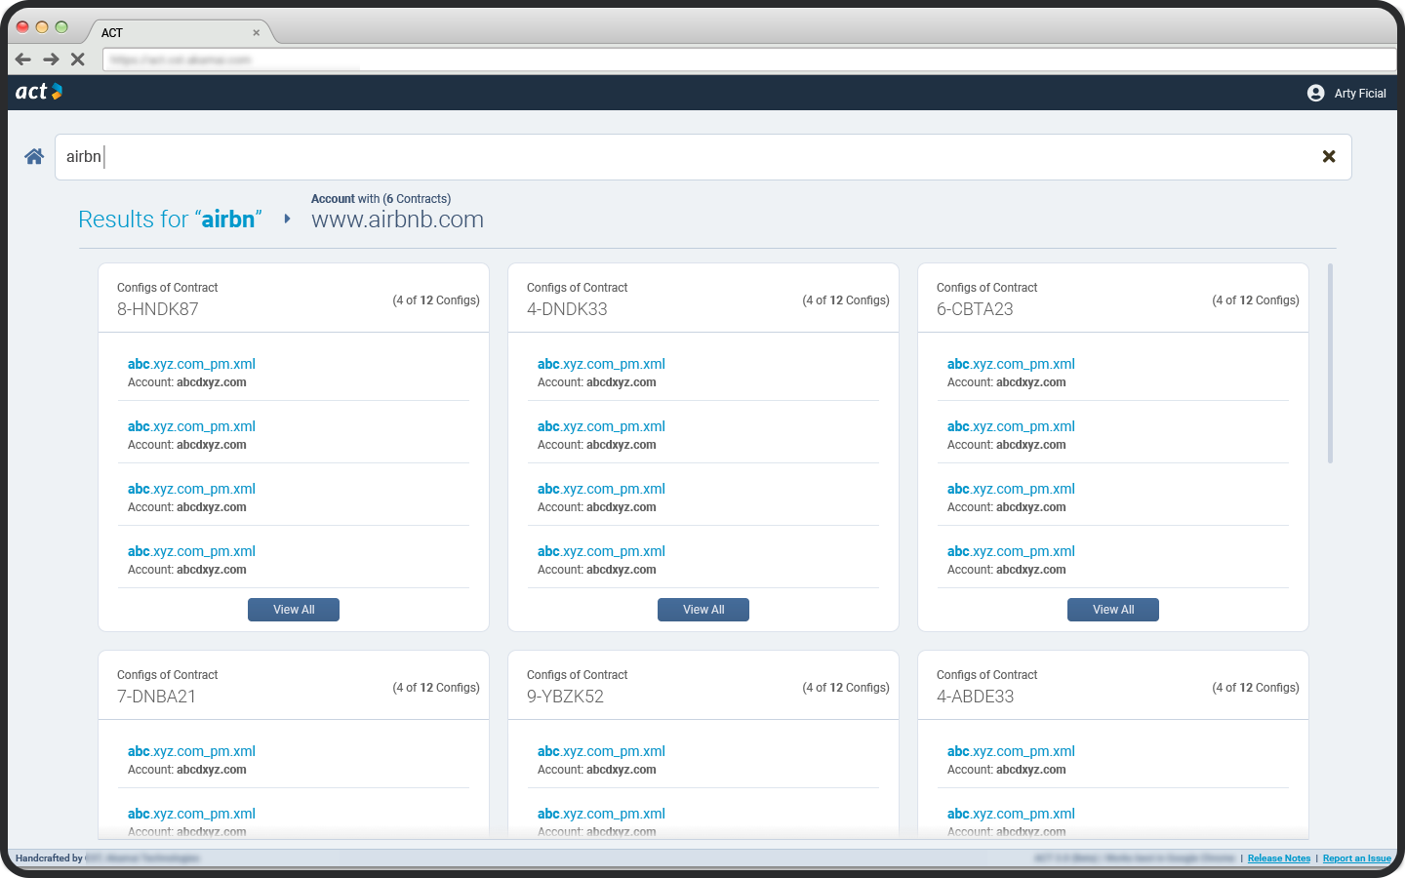This screenshot has width=1405, height=878.
Task: Open the user profile avatar icon
Action: 1315,94
